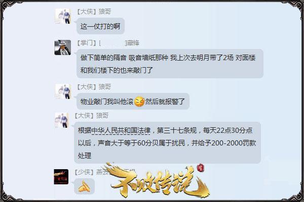Click the 【少侠】 title beside bottom avatar

(84, 172)
